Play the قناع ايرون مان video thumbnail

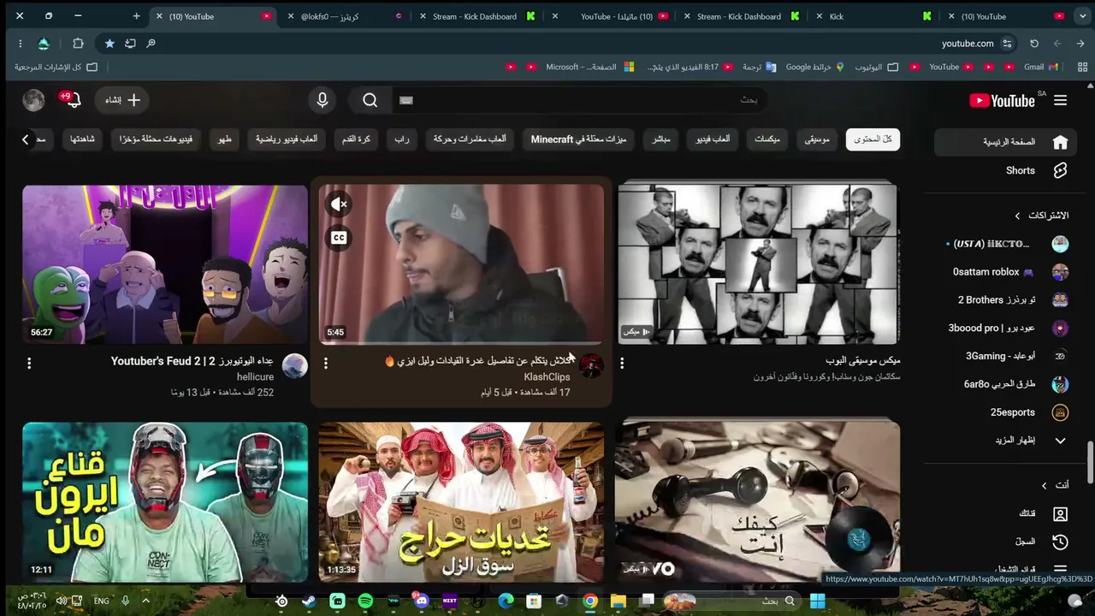click(x=165, y=502)
